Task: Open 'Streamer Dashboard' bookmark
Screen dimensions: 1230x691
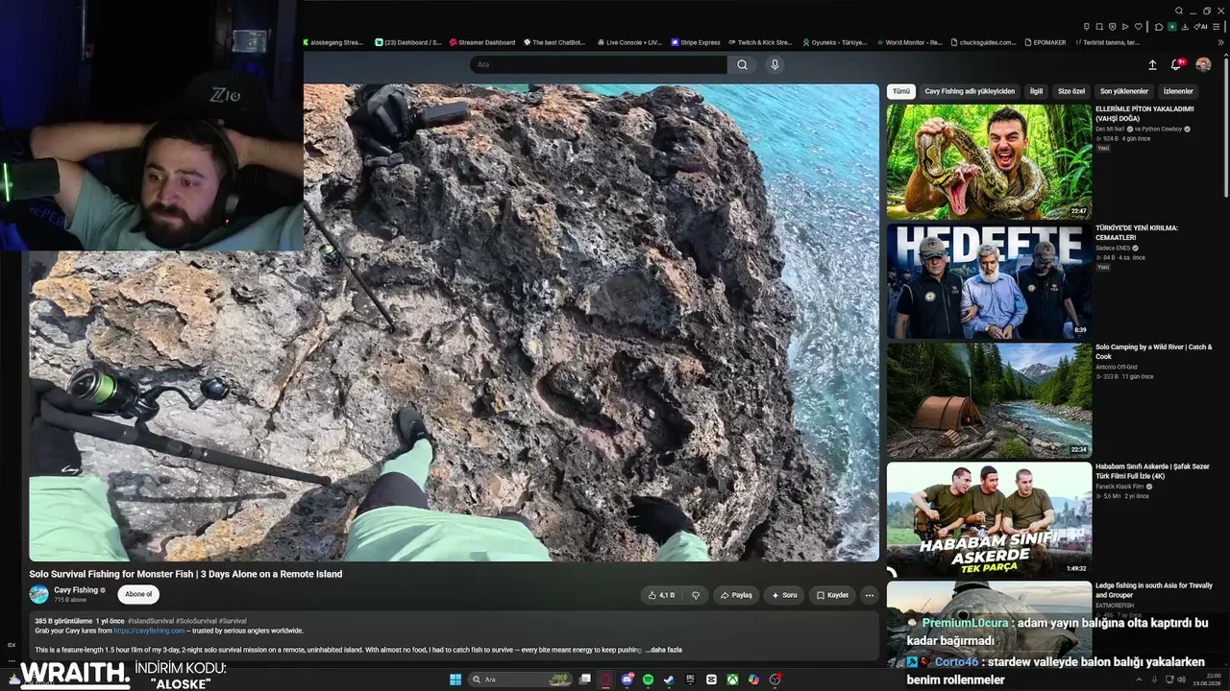Action: coord(481,42)
